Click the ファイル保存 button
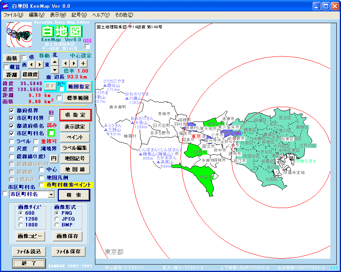The image size is (341, 272). tap(69, 252)
